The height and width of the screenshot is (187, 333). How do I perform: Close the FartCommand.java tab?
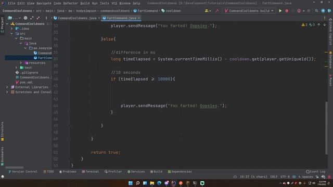pos(139,18)
